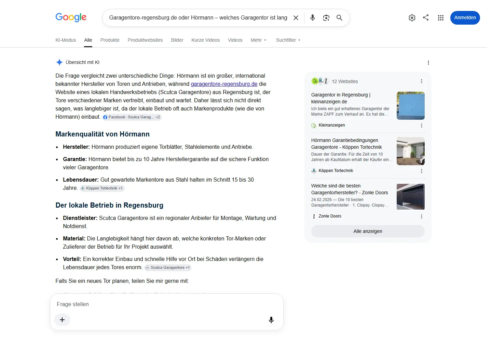Open three-dot menu for Köppen Tortechnik source
The image size is (492, 342).
point(422,171)
